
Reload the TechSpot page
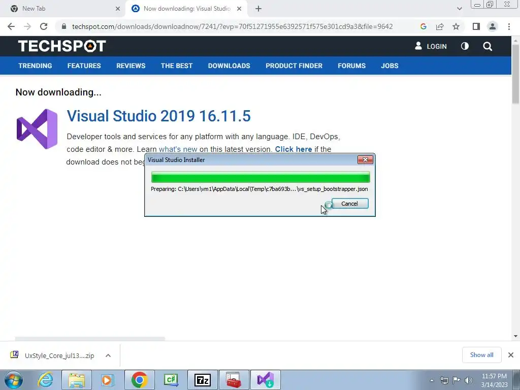tap(44, 26)
